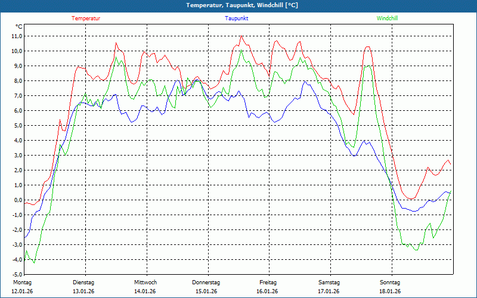Click the 5,0 y-axis value
The image size is (477, 298).
[x=17, y=126]
